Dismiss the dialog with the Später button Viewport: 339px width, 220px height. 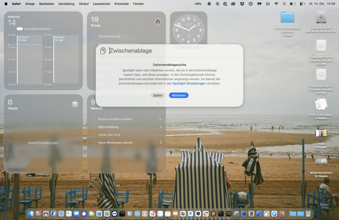(x=158, y=95)
